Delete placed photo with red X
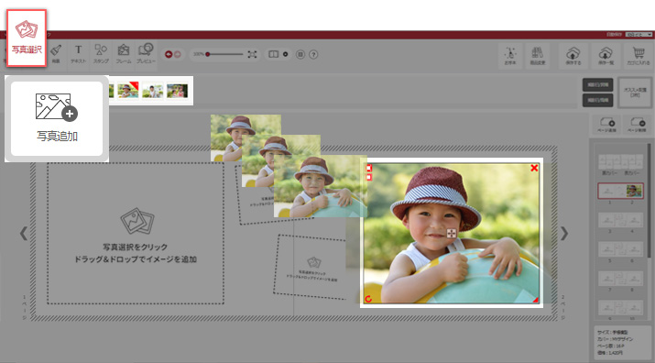This screenshot has width=655, height=363. (534, 168)
